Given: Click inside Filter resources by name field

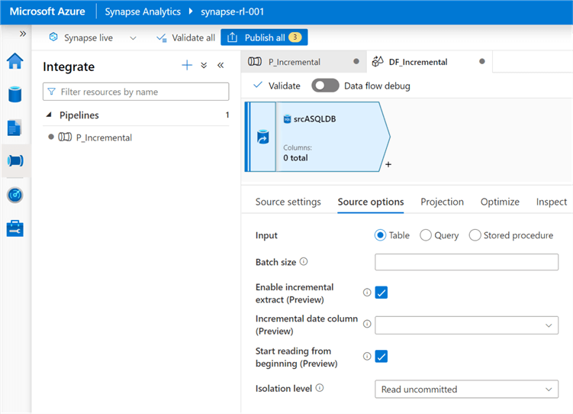Looking at the screenshot, I should point(136,92).
